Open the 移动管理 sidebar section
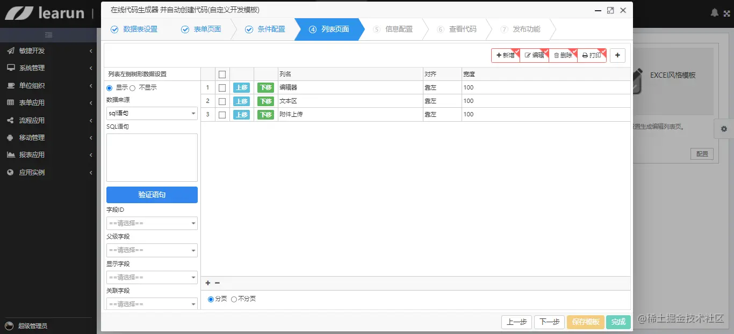This screenshot has width=734, height=334. [49, 137]
